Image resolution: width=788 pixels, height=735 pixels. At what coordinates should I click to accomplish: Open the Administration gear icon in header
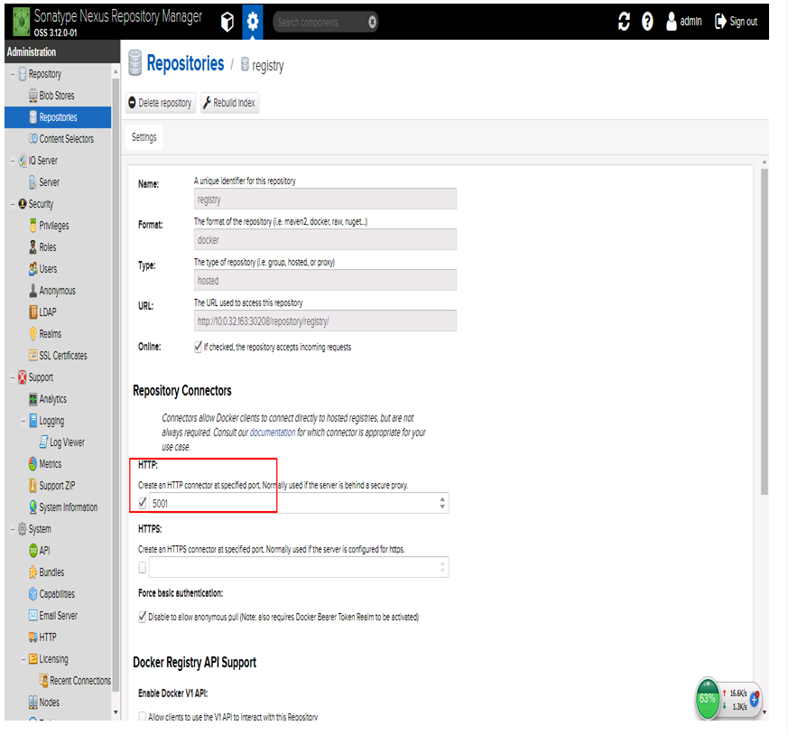[x=252, y=22]
